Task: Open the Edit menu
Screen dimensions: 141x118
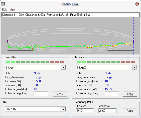Action: (4, 9)
